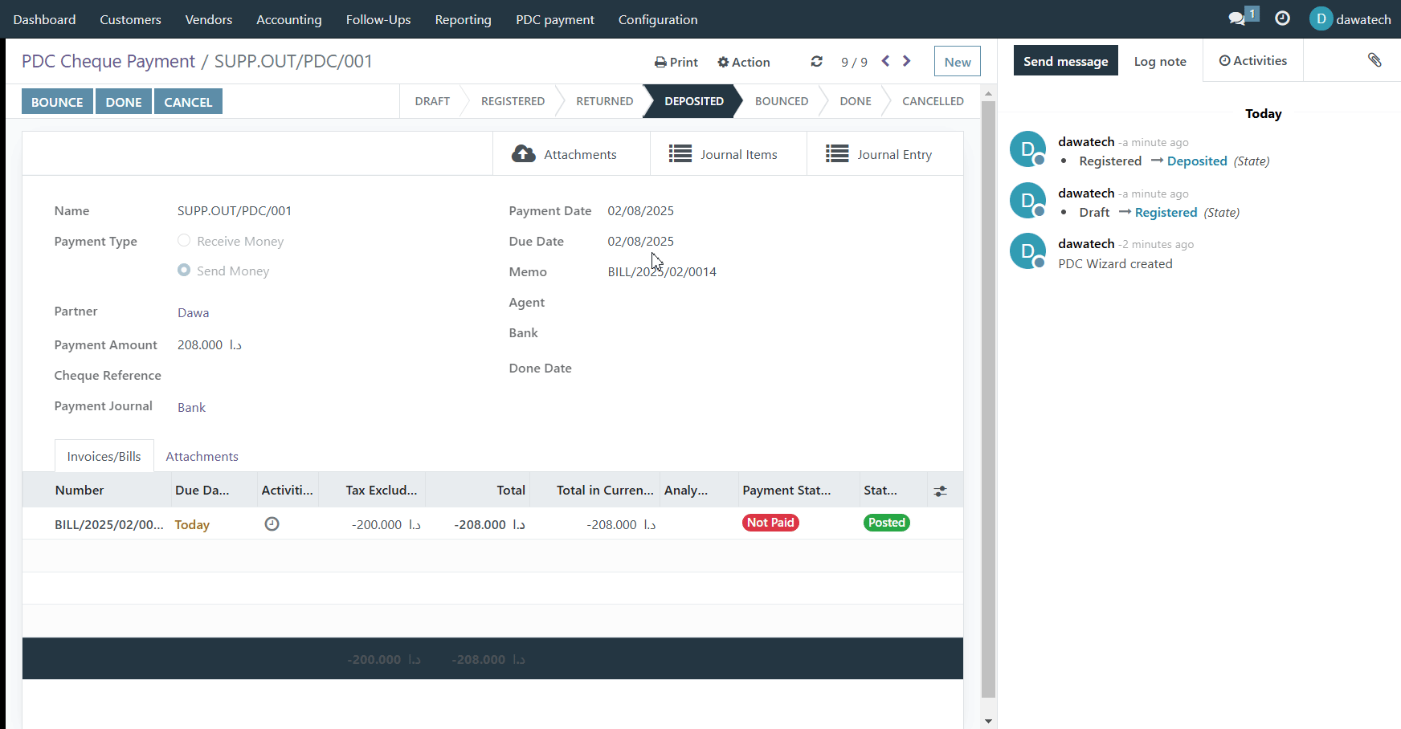Open the optional columns settings icon
The height and width of the screenshot is (729, 1401).
click(x=941, y=491)
